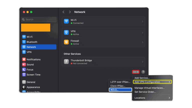Expand the Locations submenu arrow
The width and height of the screenshot is (192, 108).
[x=169, y=98]
